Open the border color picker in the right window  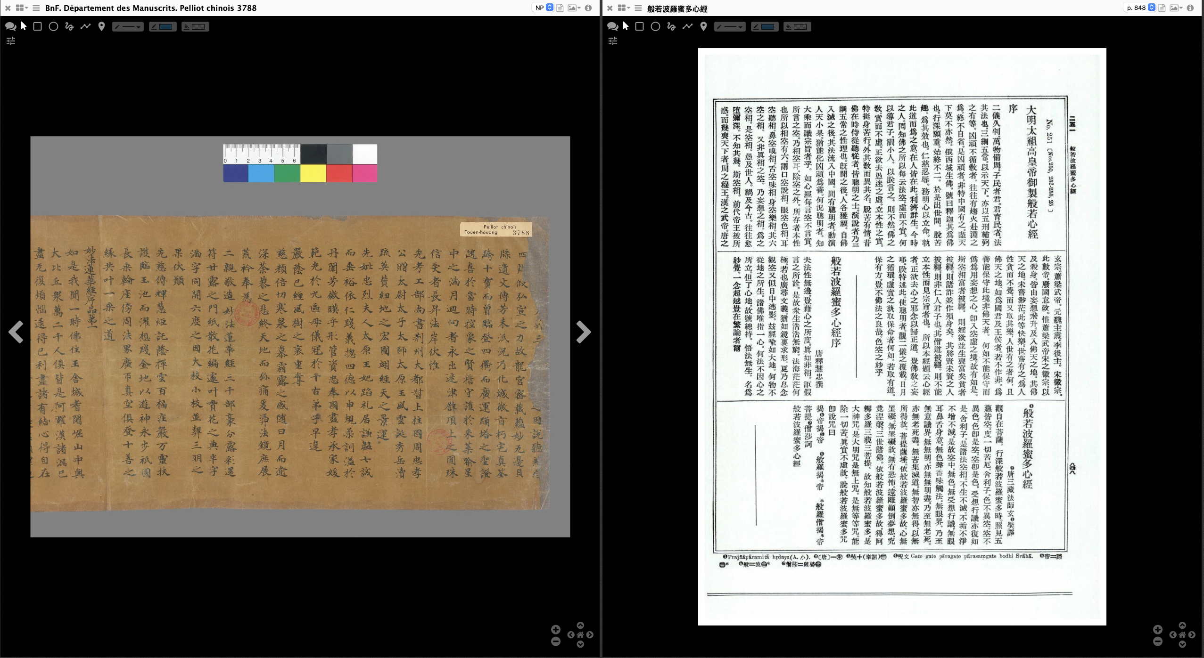coord(765,27)
